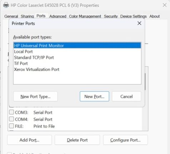Tick the COM3 Serial Port checkbox
This screenshot has width=170, height=154.
click(x=11, y=112)
